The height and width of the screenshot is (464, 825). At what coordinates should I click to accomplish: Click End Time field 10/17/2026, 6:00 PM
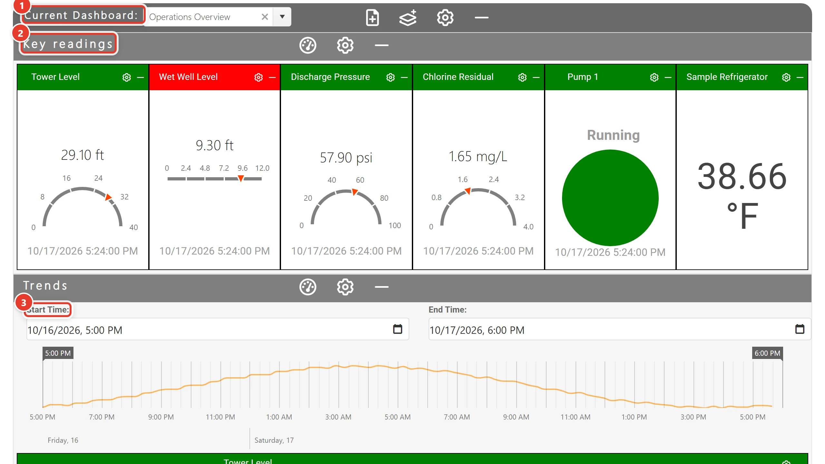(619, 329)
